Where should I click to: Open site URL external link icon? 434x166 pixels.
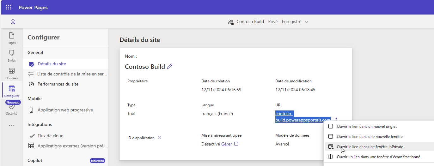pyautogui.click(x=335, y=120)
